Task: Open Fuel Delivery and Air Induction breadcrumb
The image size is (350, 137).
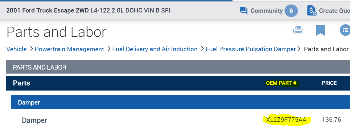Action: [x=155, y=49]
